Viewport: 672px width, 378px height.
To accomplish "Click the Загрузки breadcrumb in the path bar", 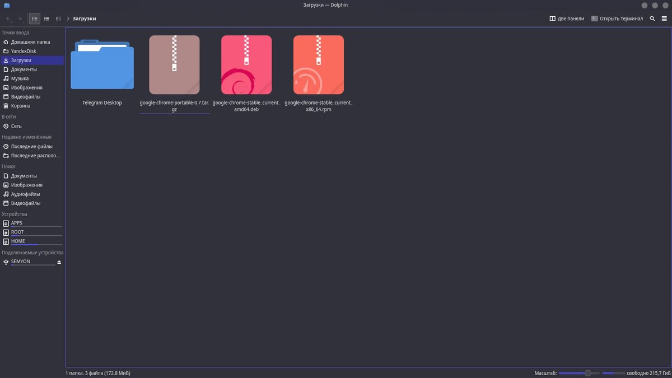I will (84, 18).
